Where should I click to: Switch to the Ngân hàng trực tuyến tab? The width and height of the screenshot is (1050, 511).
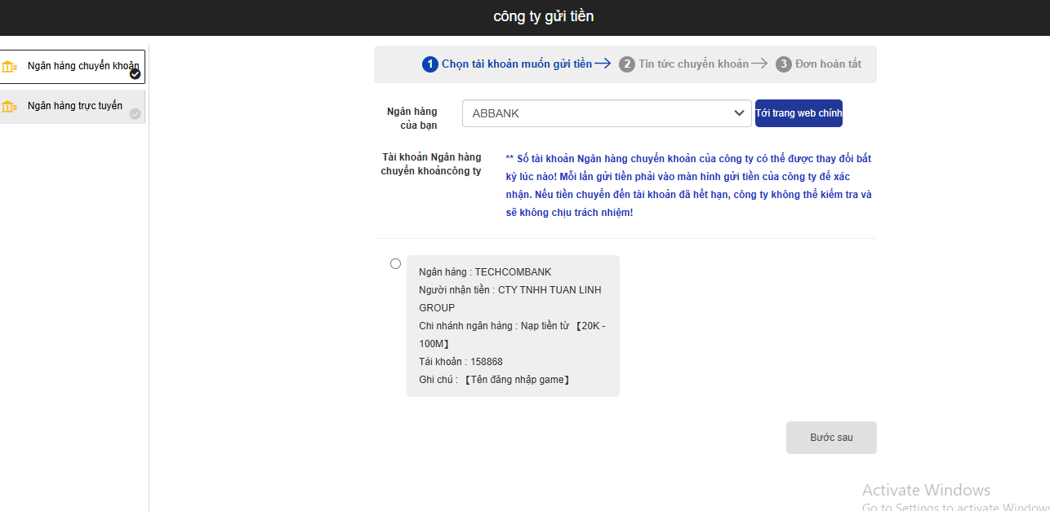tap(74, 106)
